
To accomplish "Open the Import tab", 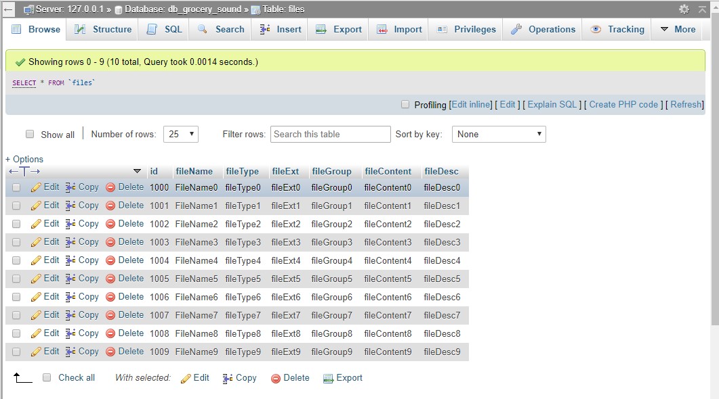I will (x=399, y=29).
